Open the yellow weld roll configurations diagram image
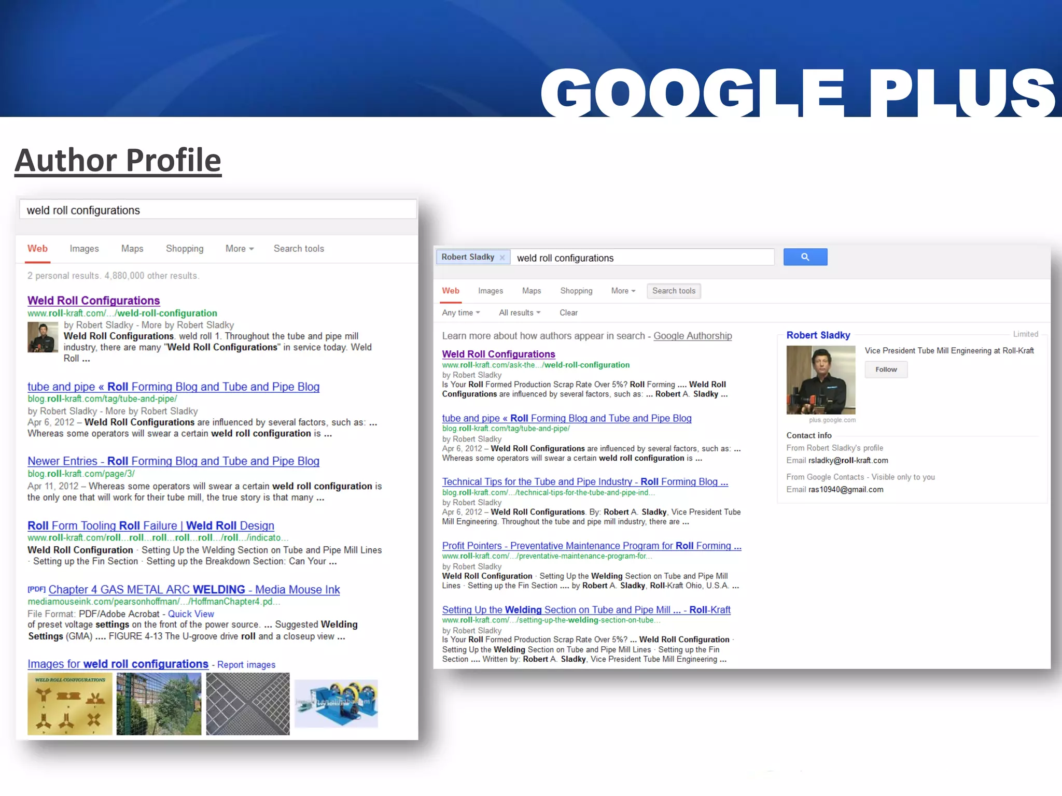This screenshot has width=1062, height=796. (70, 704)
